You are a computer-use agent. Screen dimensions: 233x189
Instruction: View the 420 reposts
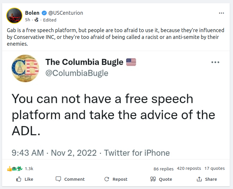189,168
